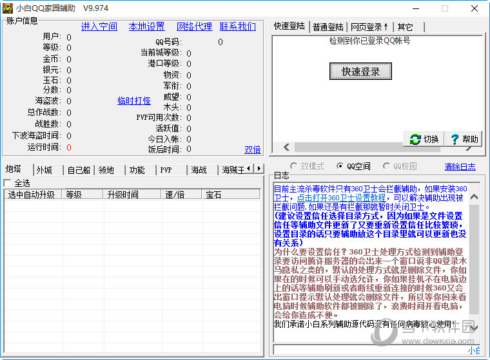
Task: Click the 宝石 column header
Action: point(231,194)
